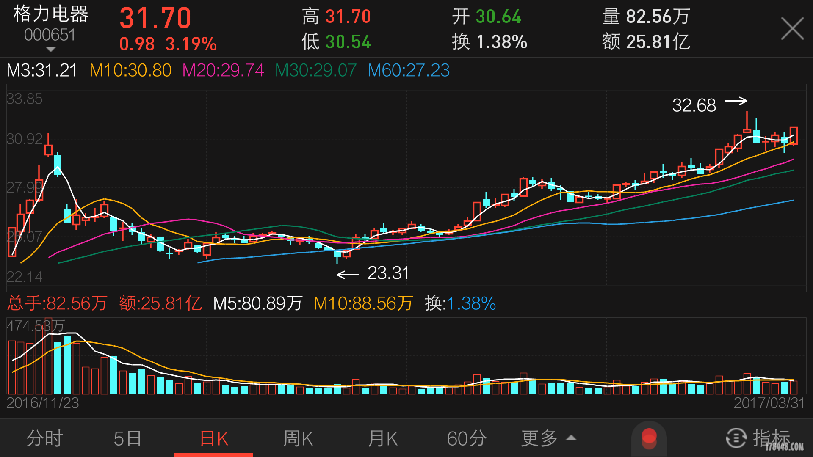Tap the M60:27.23 moving average label

pos(409,70)
